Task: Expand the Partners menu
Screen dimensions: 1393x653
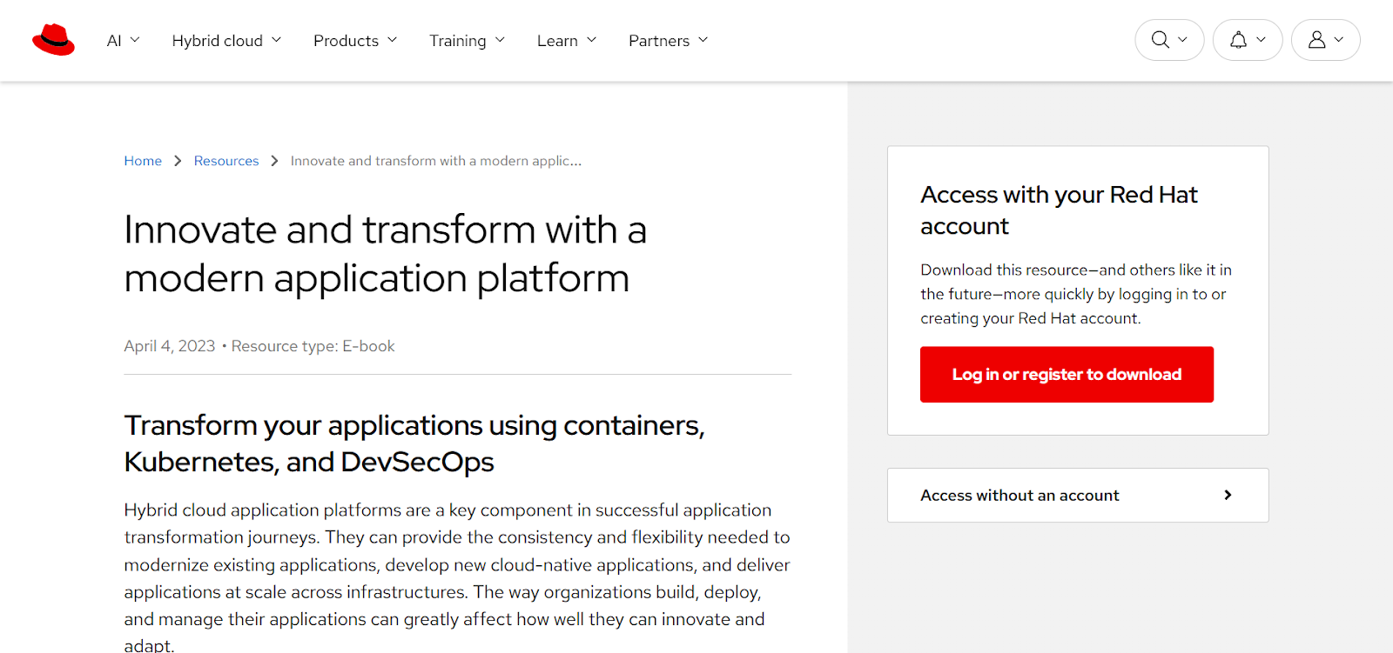Action: (669, 41)
